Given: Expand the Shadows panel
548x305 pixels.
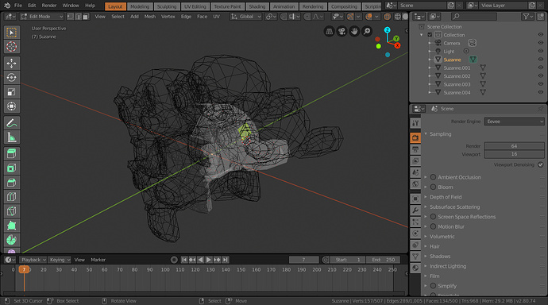Looking at the screenshot, I should [x=440, y=256].
